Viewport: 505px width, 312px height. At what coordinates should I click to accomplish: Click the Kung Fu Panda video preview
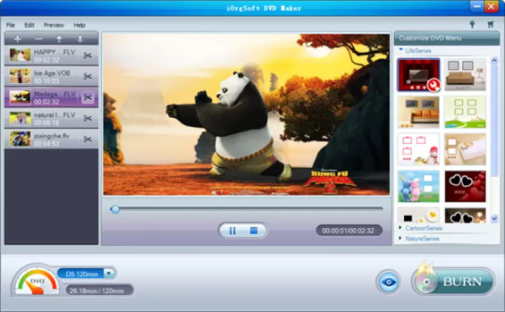pos(246,114)
